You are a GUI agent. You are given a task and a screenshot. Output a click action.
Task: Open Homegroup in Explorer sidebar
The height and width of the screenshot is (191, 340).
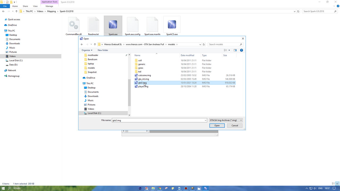tap(14, 76)
